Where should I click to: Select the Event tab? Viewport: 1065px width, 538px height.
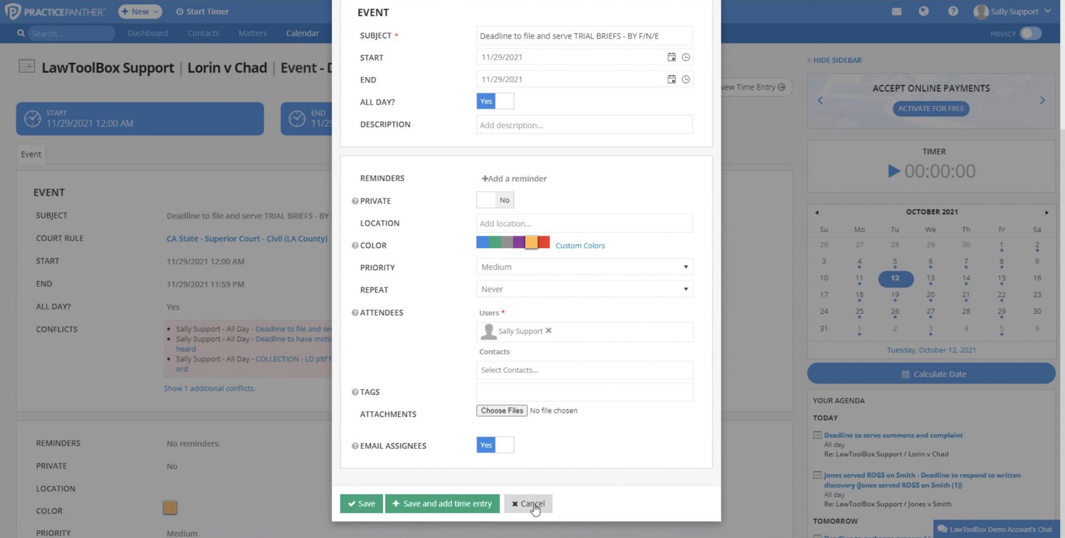click(x=31, y=154)
